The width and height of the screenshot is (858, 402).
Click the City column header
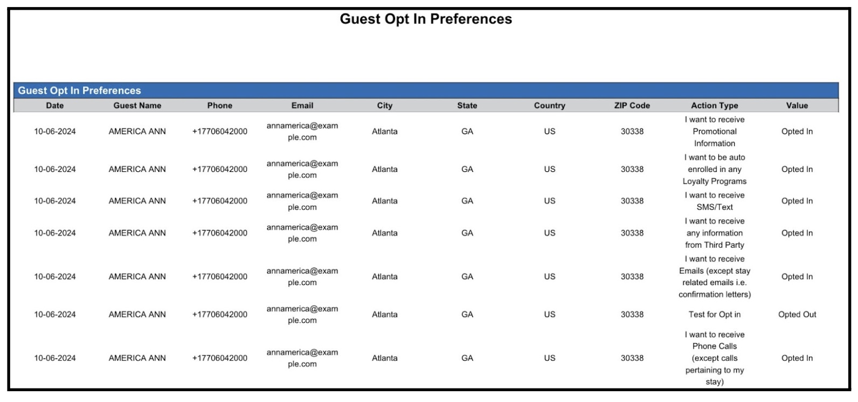click(385, 106)
